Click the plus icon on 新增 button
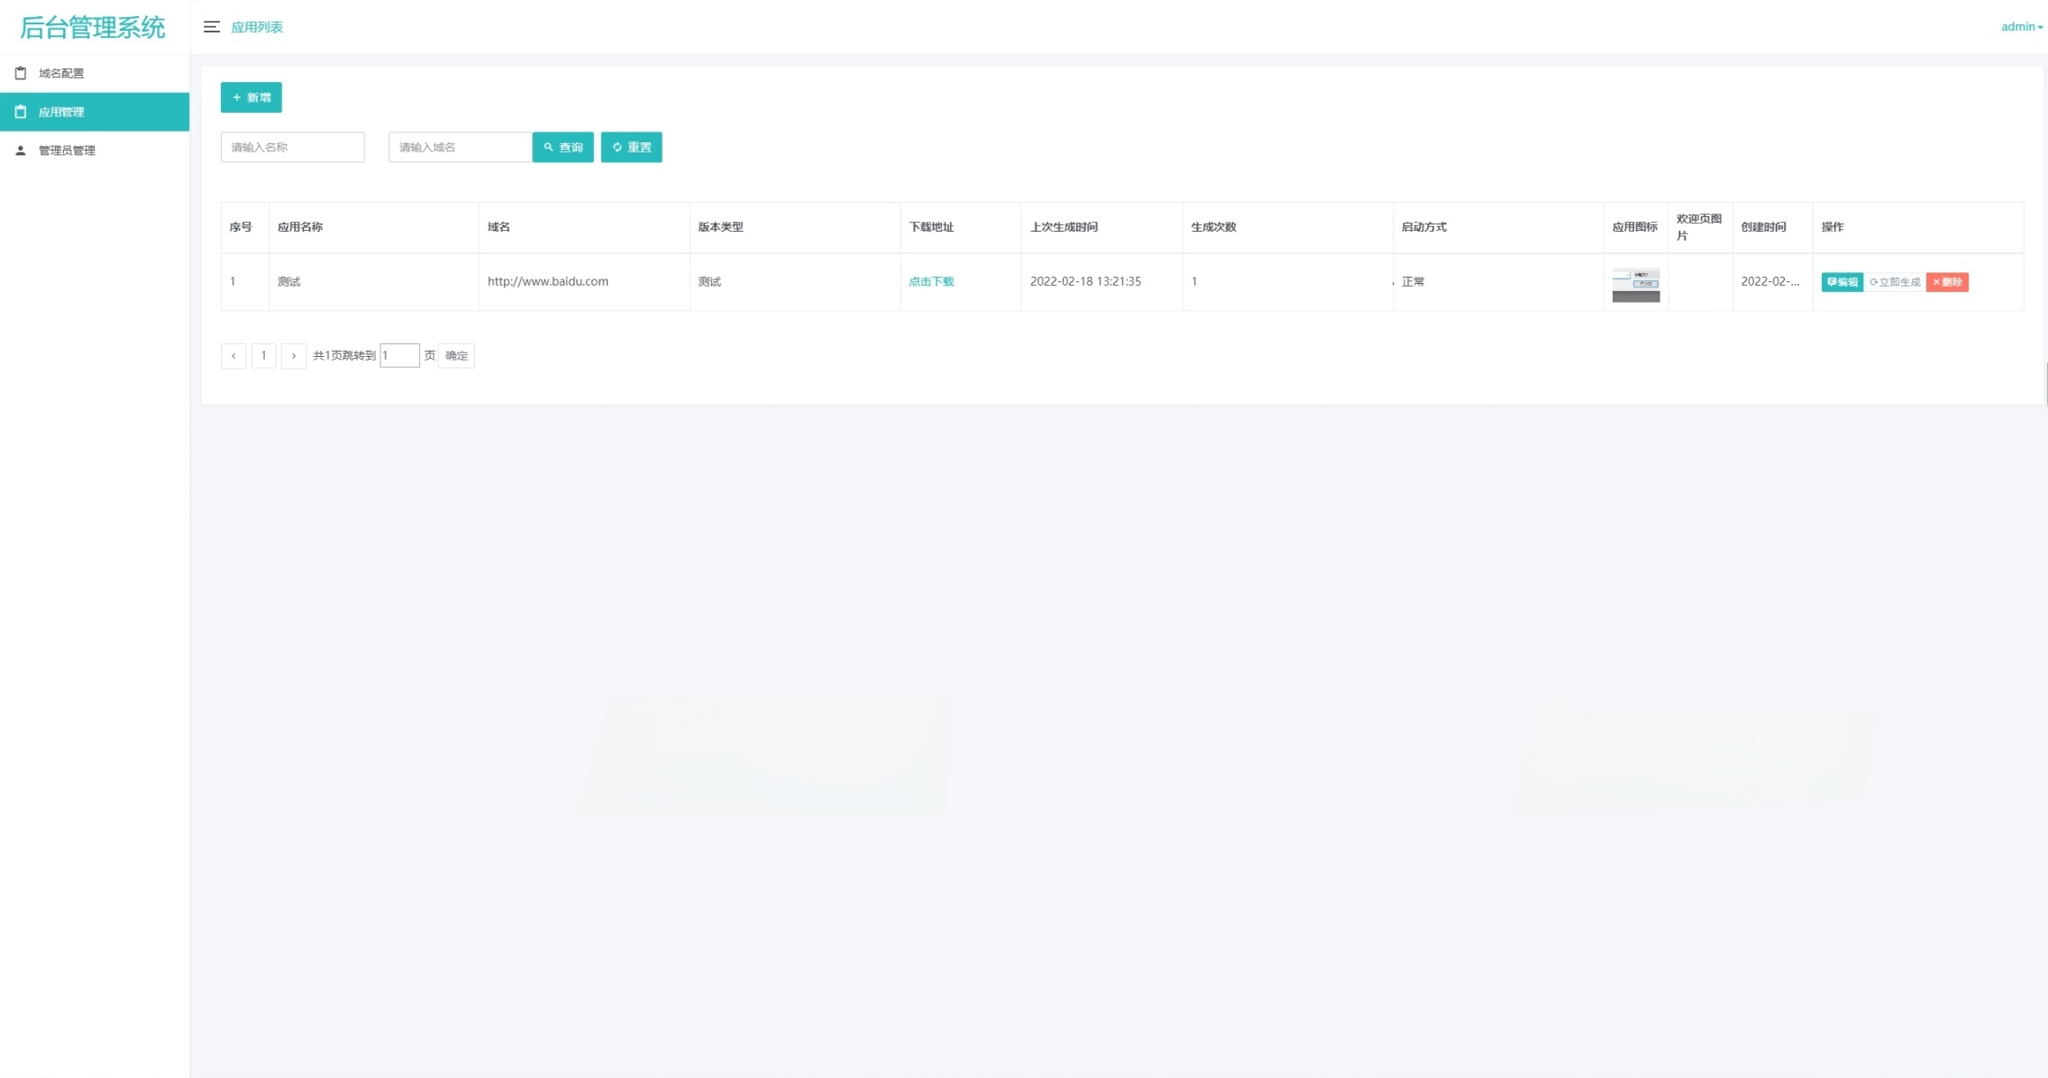 (238, 96)
